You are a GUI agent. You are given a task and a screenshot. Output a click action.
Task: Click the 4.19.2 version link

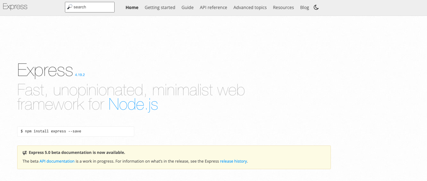pyautogui.click(x=80, y=75)
